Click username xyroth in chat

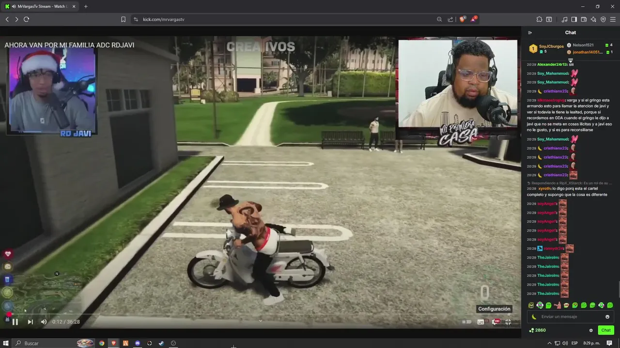pyautogui.click(x=544, y=188)
